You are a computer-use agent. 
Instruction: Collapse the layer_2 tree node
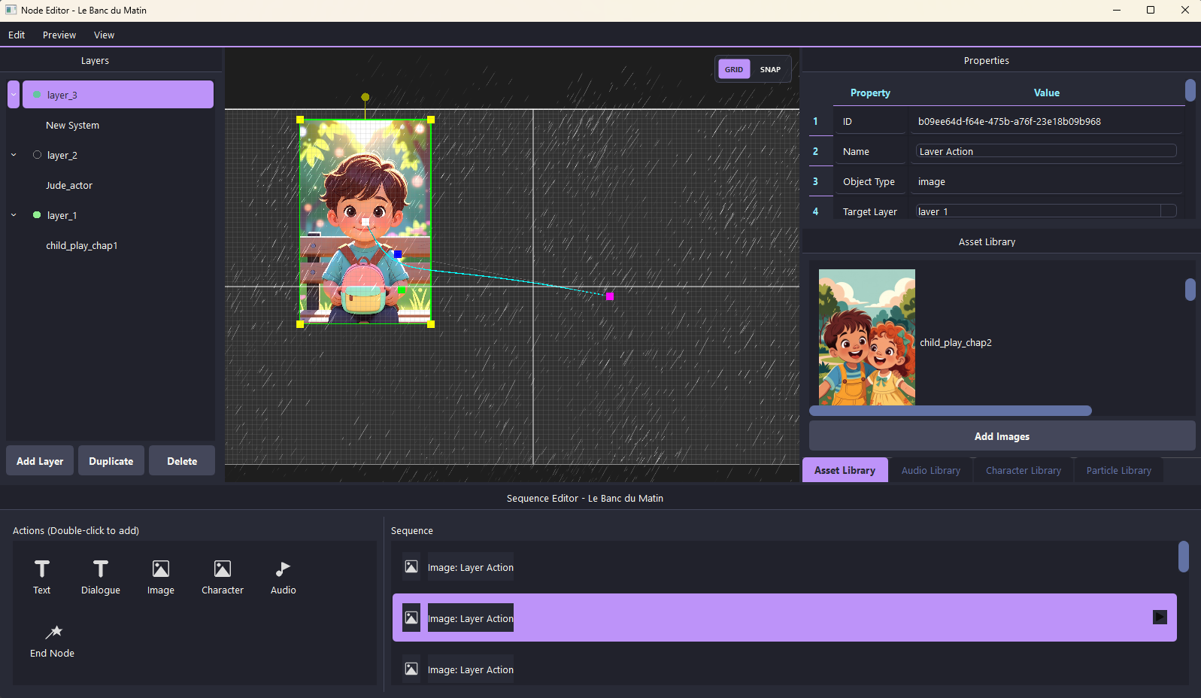(x=14, y=155)
